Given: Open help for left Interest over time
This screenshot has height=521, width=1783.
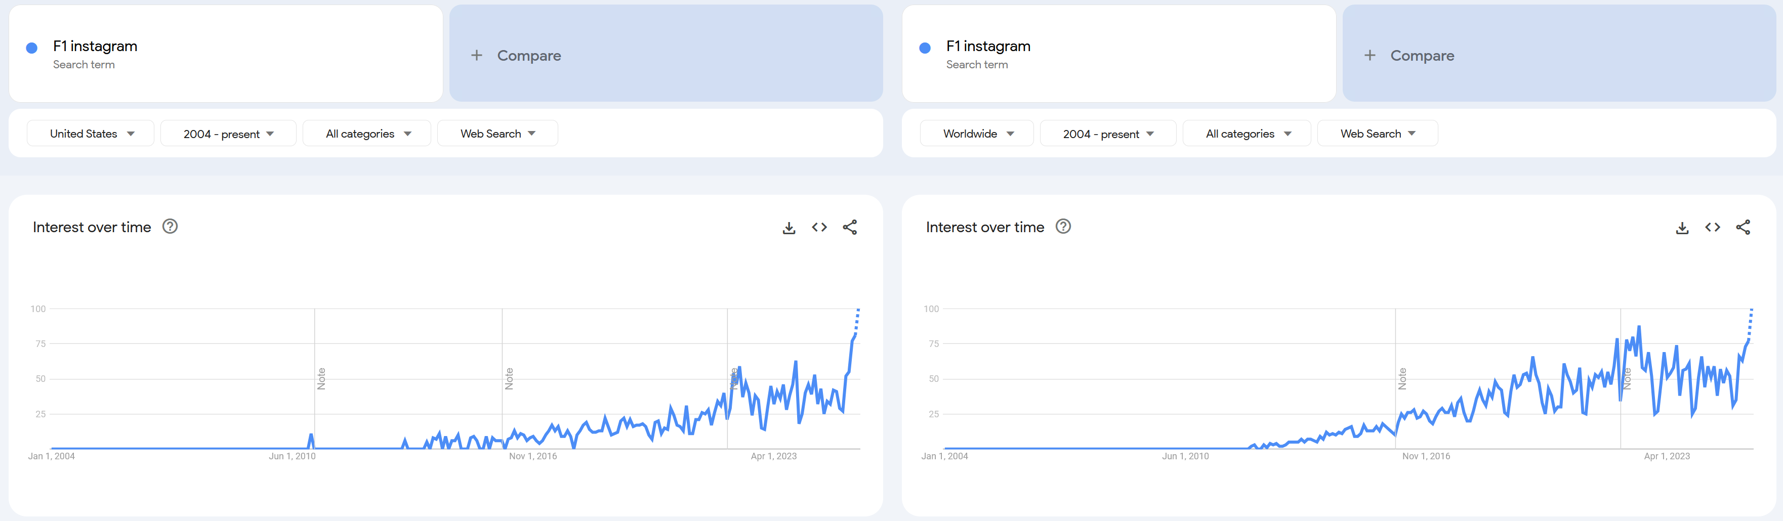Looking at the screenshot, I should pyautogui.click(x=170, y=226).
